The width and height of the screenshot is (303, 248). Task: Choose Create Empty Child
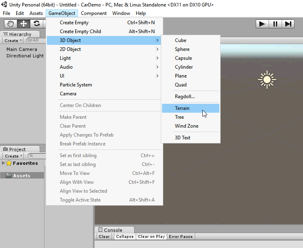pos(104,32)
